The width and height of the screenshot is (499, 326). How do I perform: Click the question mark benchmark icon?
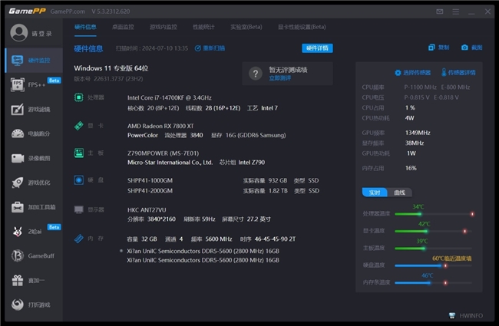255,74
